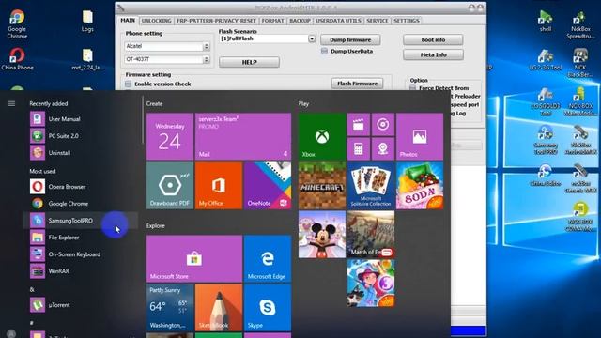Open Google Chrome desktop shortcut

coord(17,24)
